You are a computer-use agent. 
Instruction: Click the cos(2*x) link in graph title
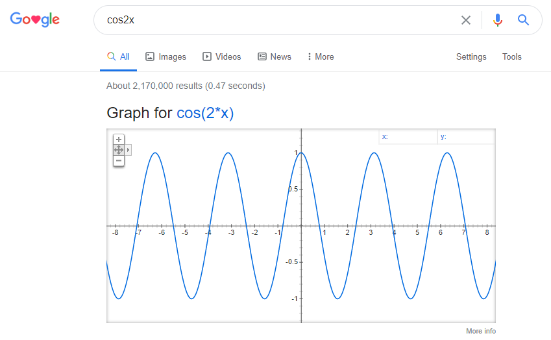[x=205, y=114]
